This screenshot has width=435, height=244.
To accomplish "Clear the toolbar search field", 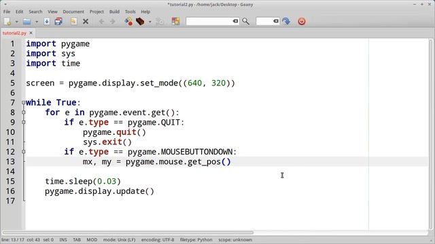I will [235, 21].
